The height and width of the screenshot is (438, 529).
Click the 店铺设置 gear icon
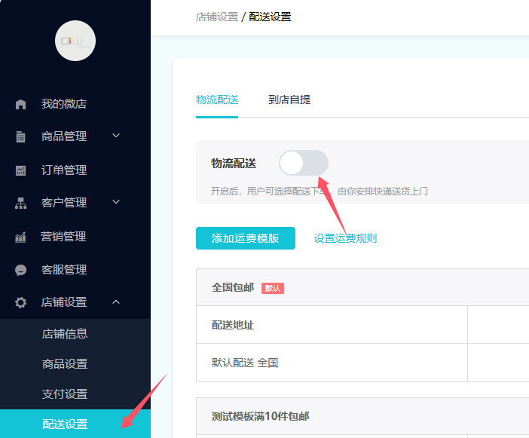(x=20, y=302)
